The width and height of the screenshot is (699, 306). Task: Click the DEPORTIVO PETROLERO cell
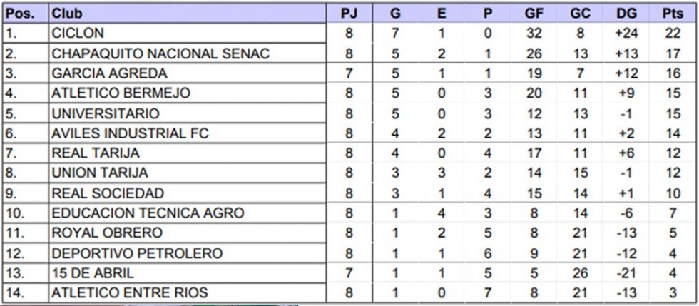pos(188,253)
